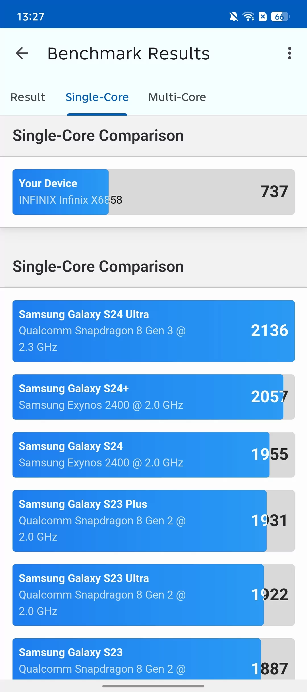Screen dimensions: 307x692
Task: Tap the X status bar icon
Action: [263, 17]
